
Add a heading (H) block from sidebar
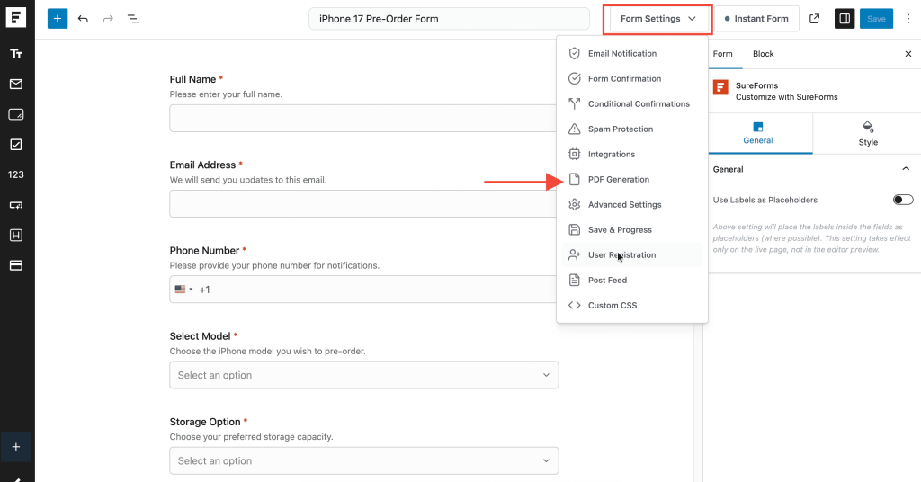[16, 236]
